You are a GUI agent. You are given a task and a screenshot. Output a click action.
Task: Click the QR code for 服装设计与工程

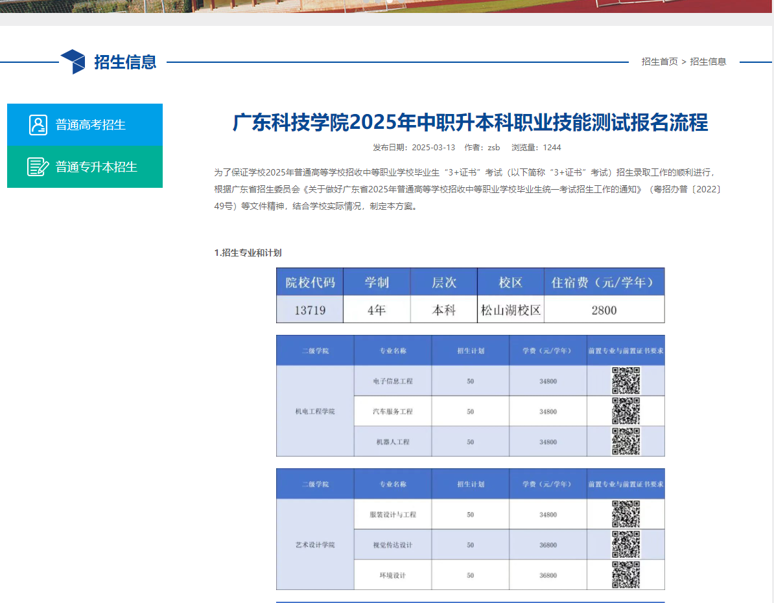point(626,514)
